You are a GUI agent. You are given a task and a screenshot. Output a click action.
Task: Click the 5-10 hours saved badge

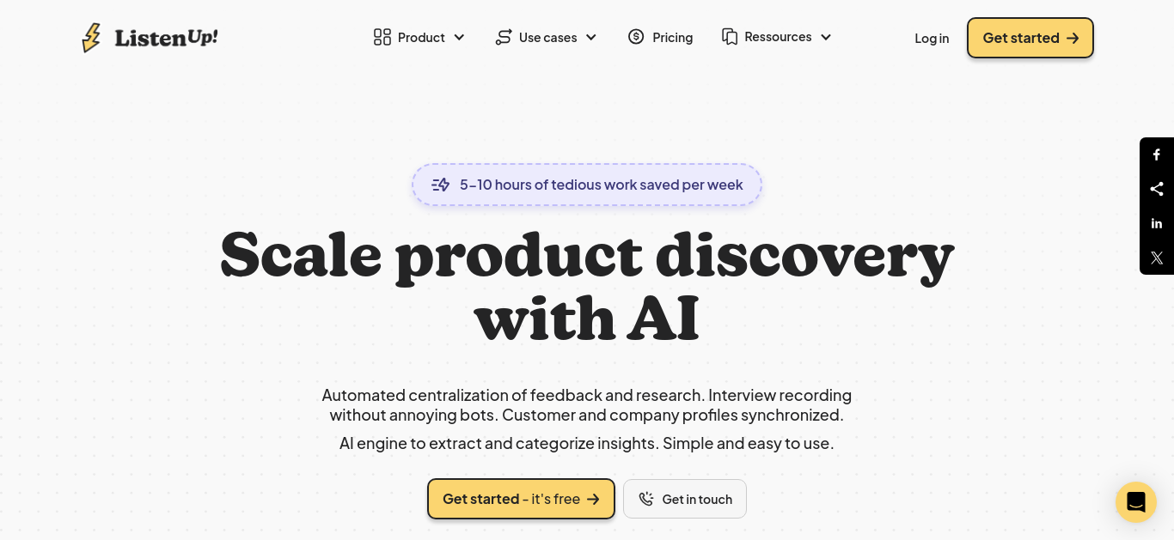(x=587, y=185)
